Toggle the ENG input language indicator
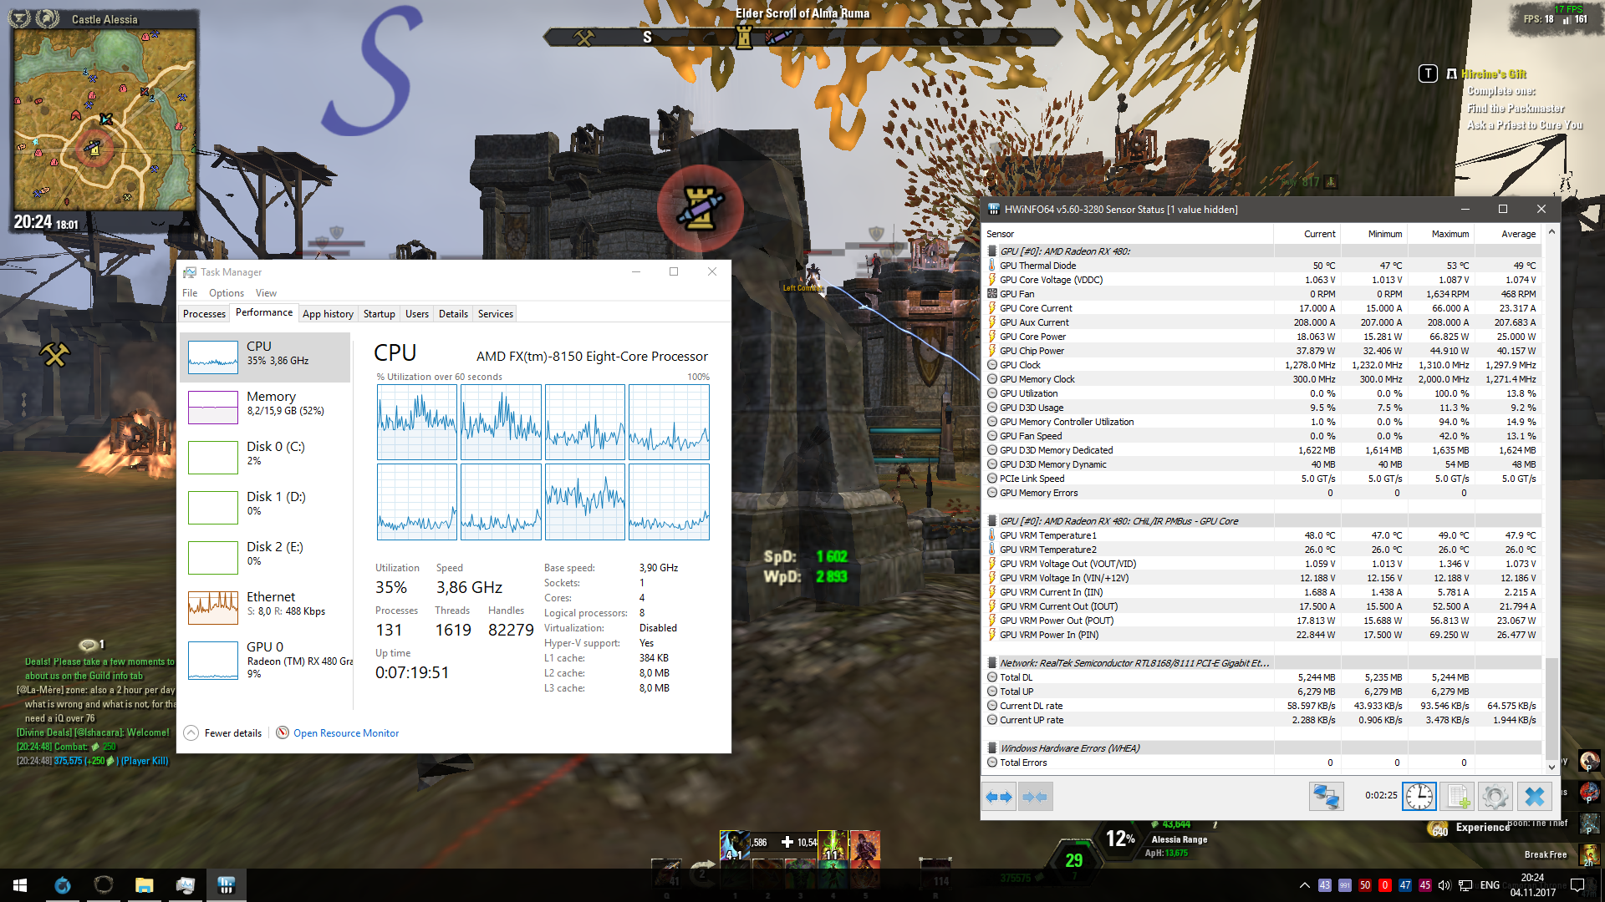The image size is (1605, 902). (1490, 885)
